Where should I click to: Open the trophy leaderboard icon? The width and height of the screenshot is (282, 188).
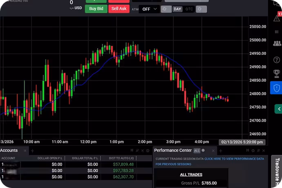(x=277, y=74)
